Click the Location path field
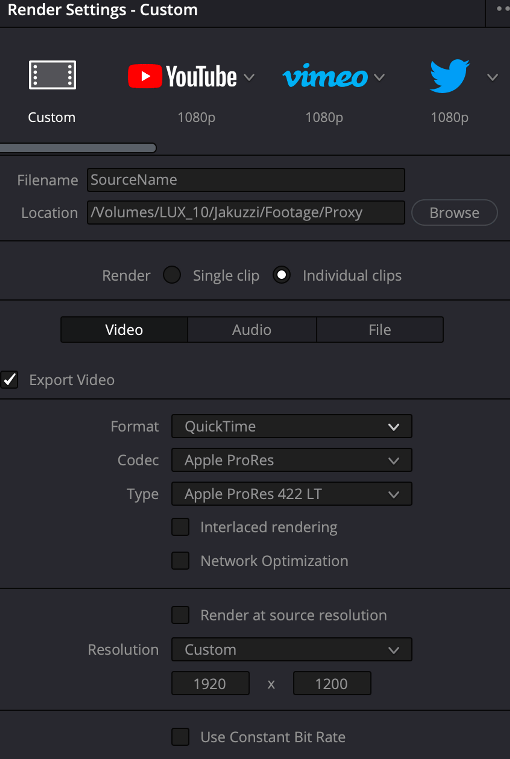510x759 pixels. point(246,212)
